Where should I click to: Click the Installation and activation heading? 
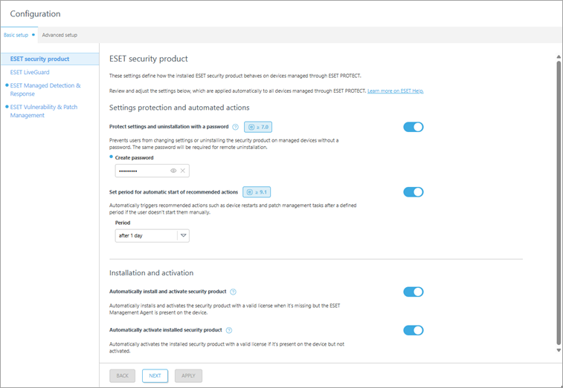point(151,273)
